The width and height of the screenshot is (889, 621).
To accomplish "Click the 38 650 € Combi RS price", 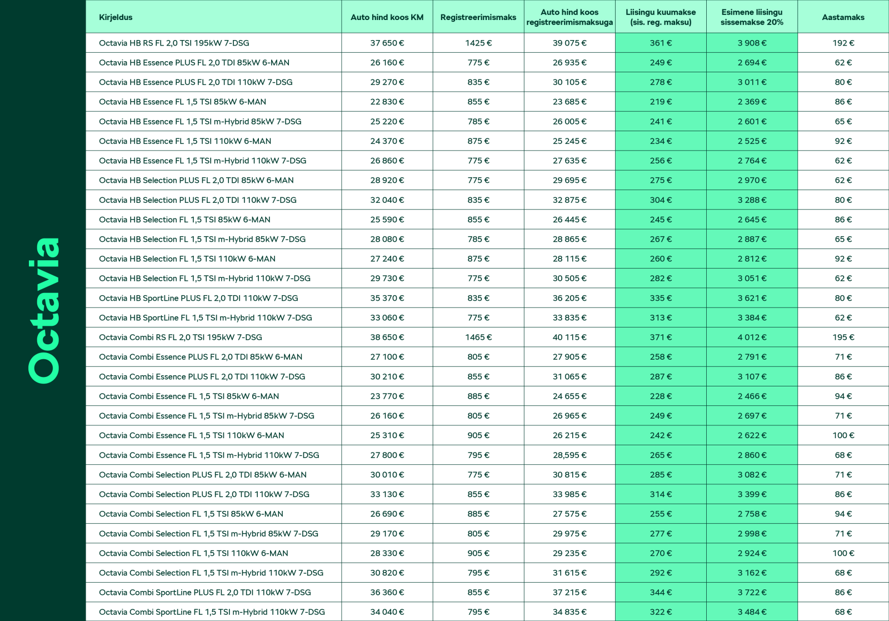I will tap(387, 337).
